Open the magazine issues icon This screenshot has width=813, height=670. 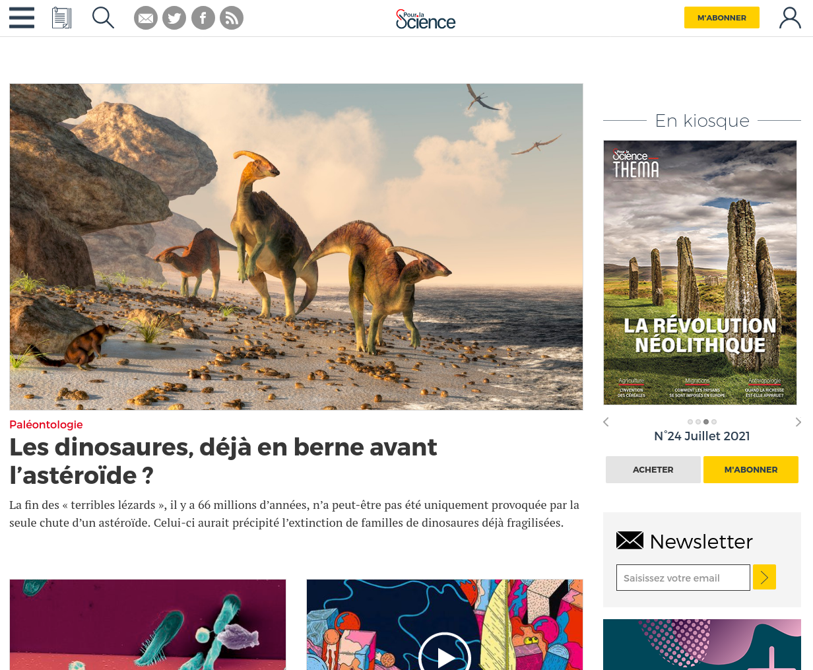[61, 18]
